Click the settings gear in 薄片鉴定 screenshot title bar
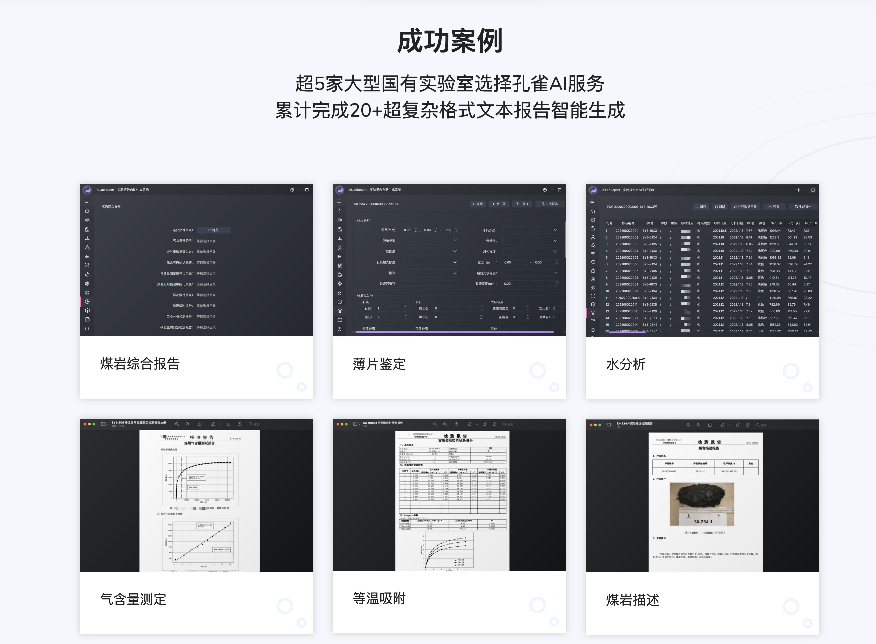Image resolution: width=876 pixels, height=644 pixels. click(x=545, y=190)
